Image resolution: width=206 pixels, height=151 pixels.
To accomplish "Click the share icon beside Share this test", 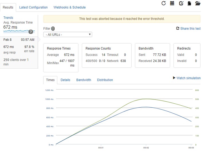I will click(x=178, y=28).
